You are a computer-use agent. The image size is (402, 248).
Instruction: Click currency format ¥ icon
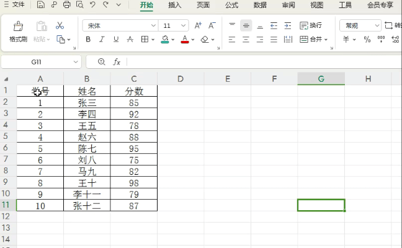346,39
